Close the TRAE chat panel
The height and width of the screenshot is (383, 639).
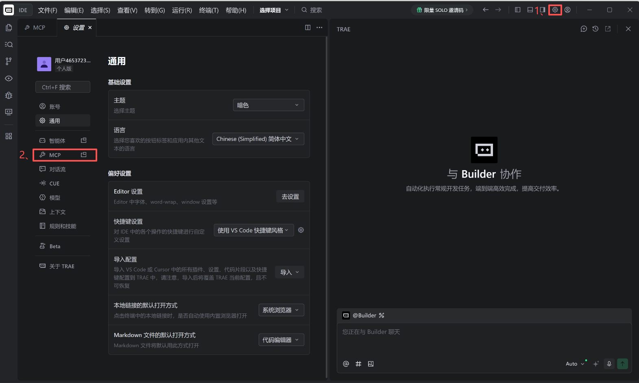[628, 29]
